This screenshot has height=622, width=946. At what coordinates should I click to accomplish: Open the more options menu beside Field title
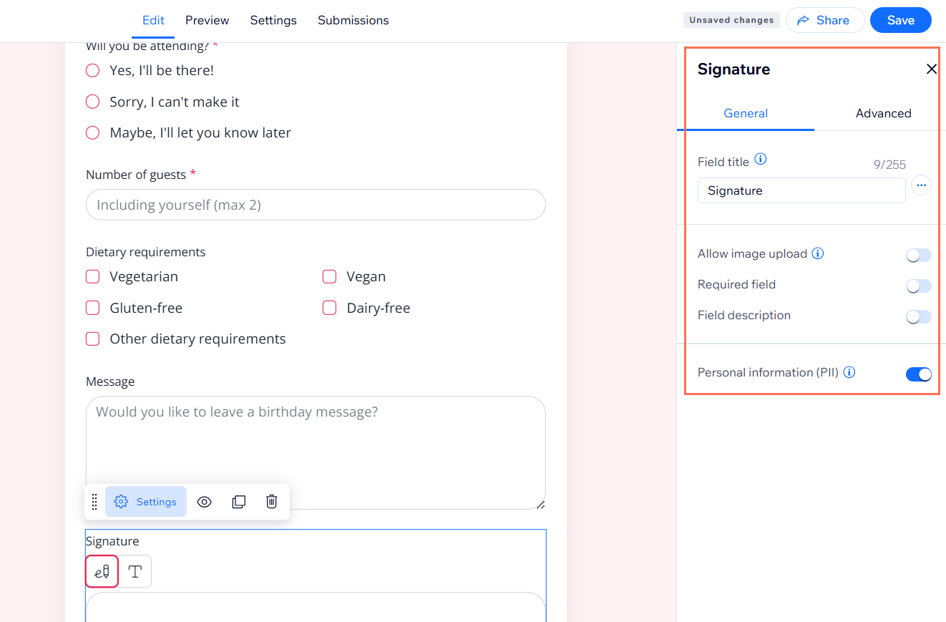coord(921,185)
